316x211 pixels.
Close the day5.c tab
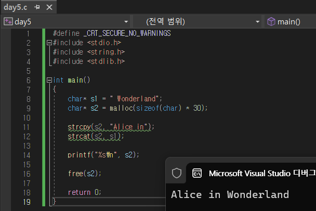[x=49, y=7]
